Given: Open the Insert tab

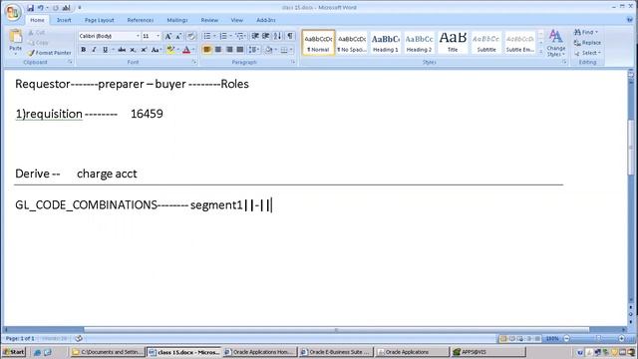Looking at the screenshot, I should pos(64,20).
